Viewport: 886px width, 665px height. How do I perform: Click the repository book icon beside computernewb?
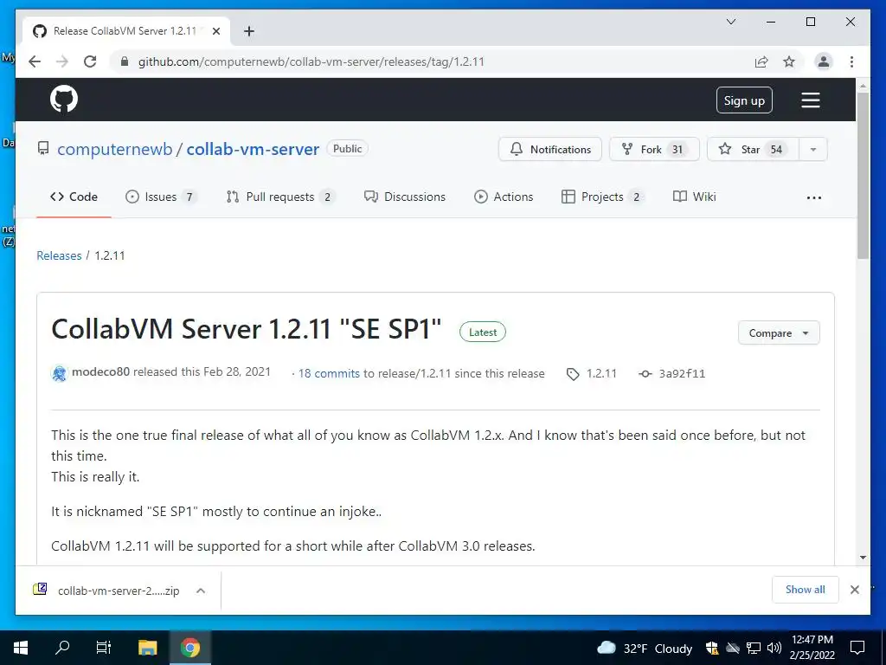point(43,149)
